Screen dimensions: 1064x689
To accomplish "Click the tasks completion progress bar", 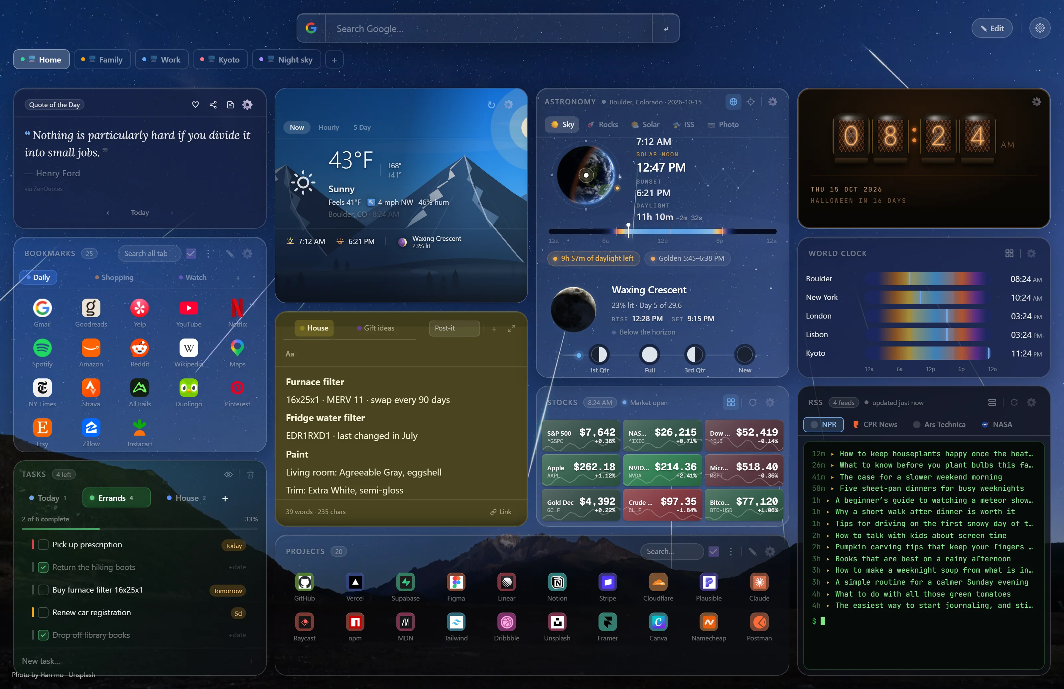I will click(x=139, y=529).
